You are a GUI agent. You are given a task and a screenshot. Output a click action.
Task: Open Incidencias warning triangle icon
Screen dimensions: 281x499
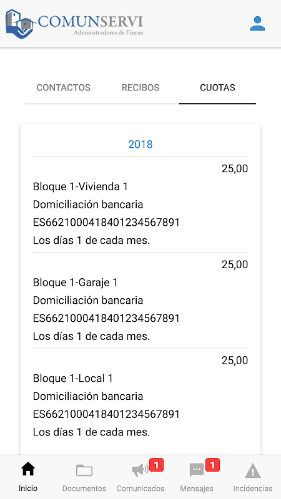pos(253,470)
